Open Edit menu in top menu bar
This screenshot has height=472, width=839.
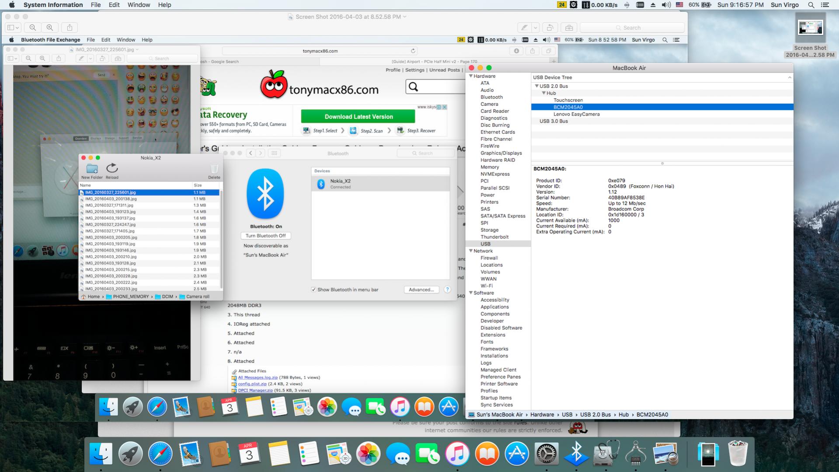click(x=114, y=5)
